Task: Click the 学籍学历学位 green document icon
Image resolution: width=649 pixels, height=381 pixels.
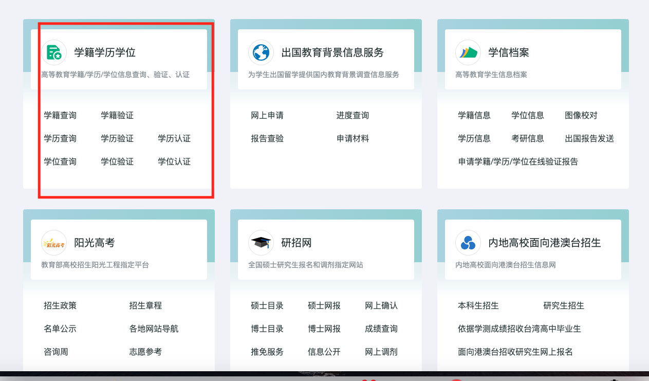Action: click(x=54, y=52)
